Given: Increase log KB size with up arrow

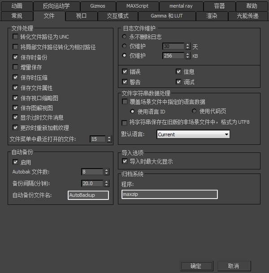Looking at the screenshot, I should [187, 54].
